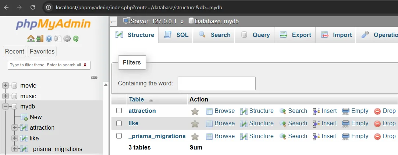Collapse the mydb database tree node
The width and height of the screenshot is (398, 155).
(x=6, y=107)
